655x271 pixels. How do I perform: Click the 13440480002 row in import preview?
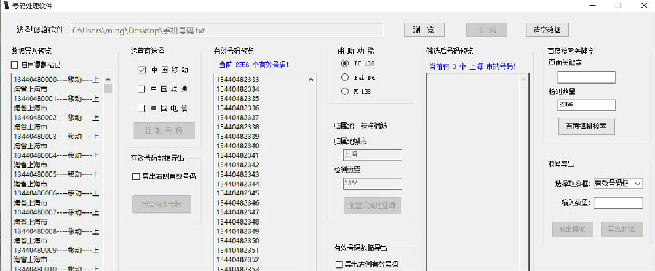57,122
